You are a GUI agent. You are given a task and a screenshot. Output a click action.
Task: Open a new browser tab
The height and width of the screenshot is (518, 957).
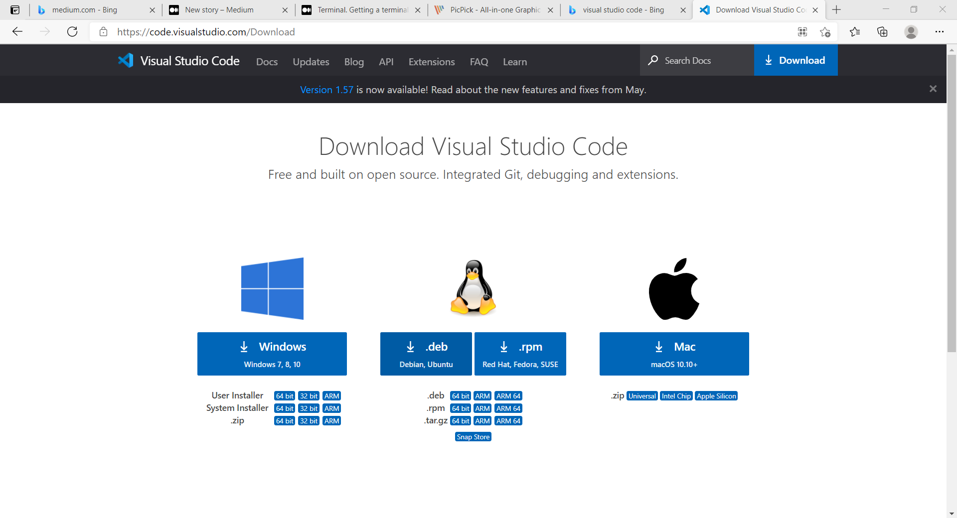coord(836,10)
